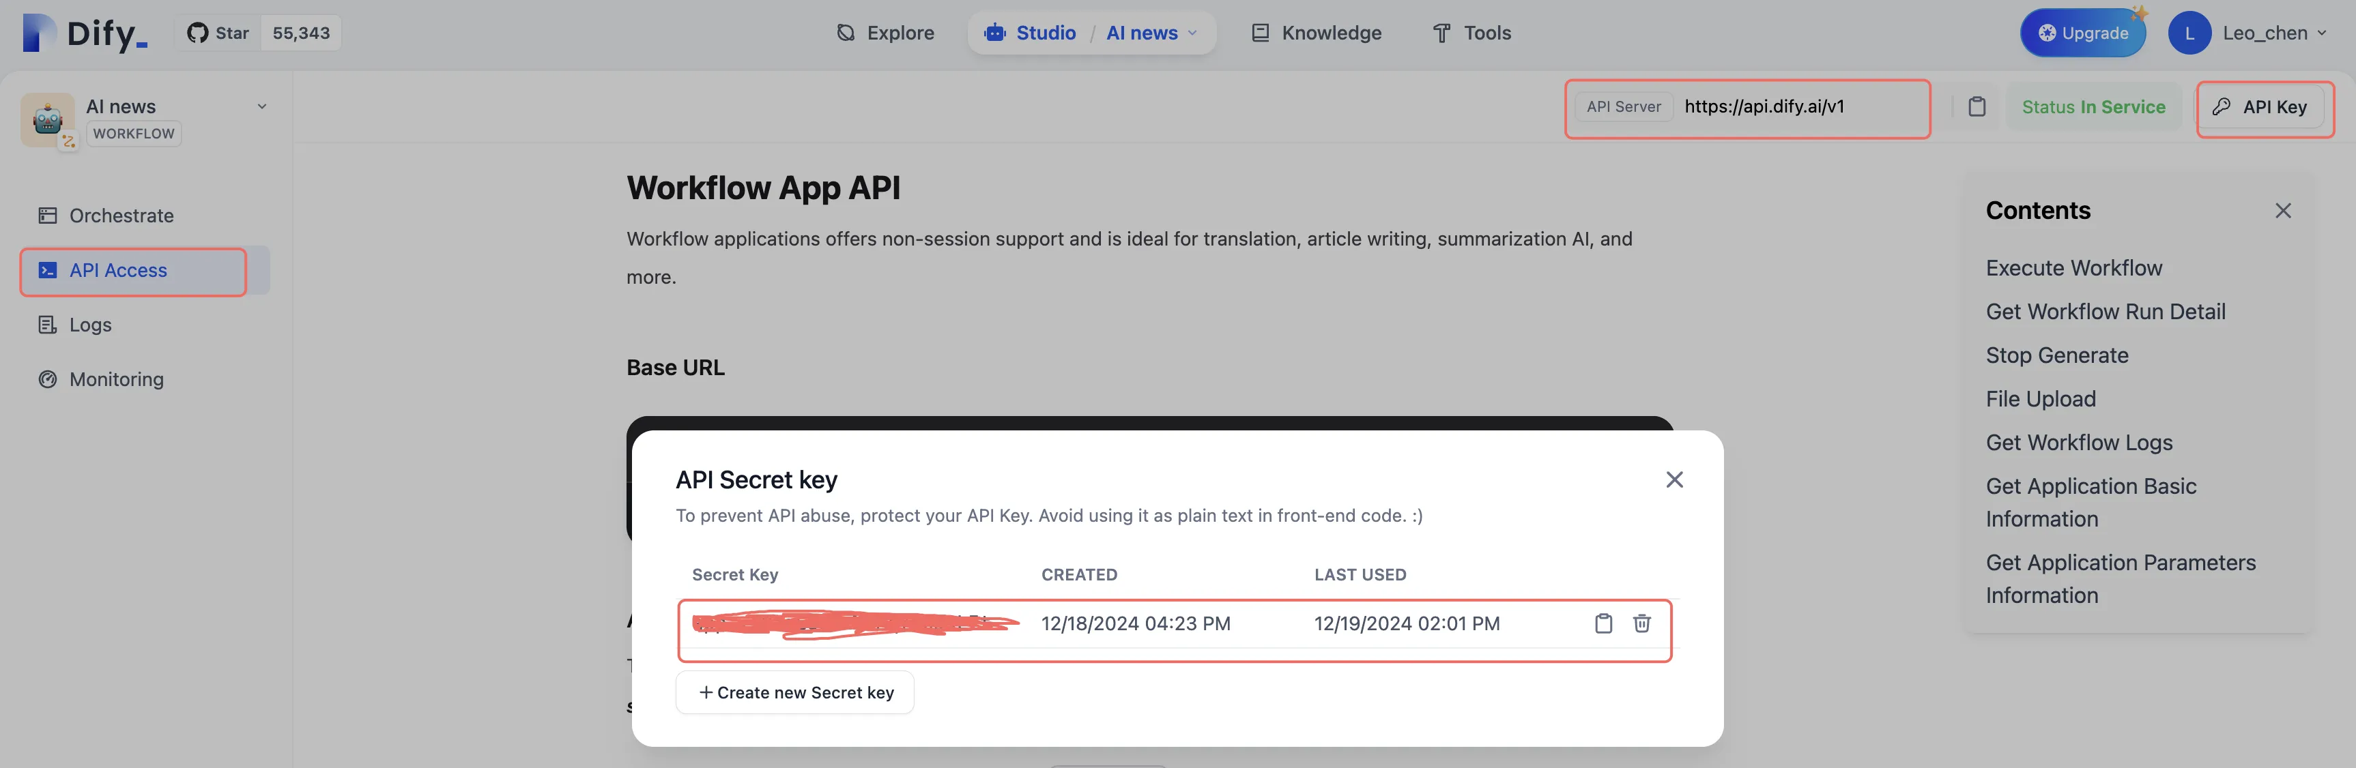Image resolution: width=2356 pixels, height=768 pixels.
Task: Delete the secret key via trash icon
Action: click(1641, 623)
